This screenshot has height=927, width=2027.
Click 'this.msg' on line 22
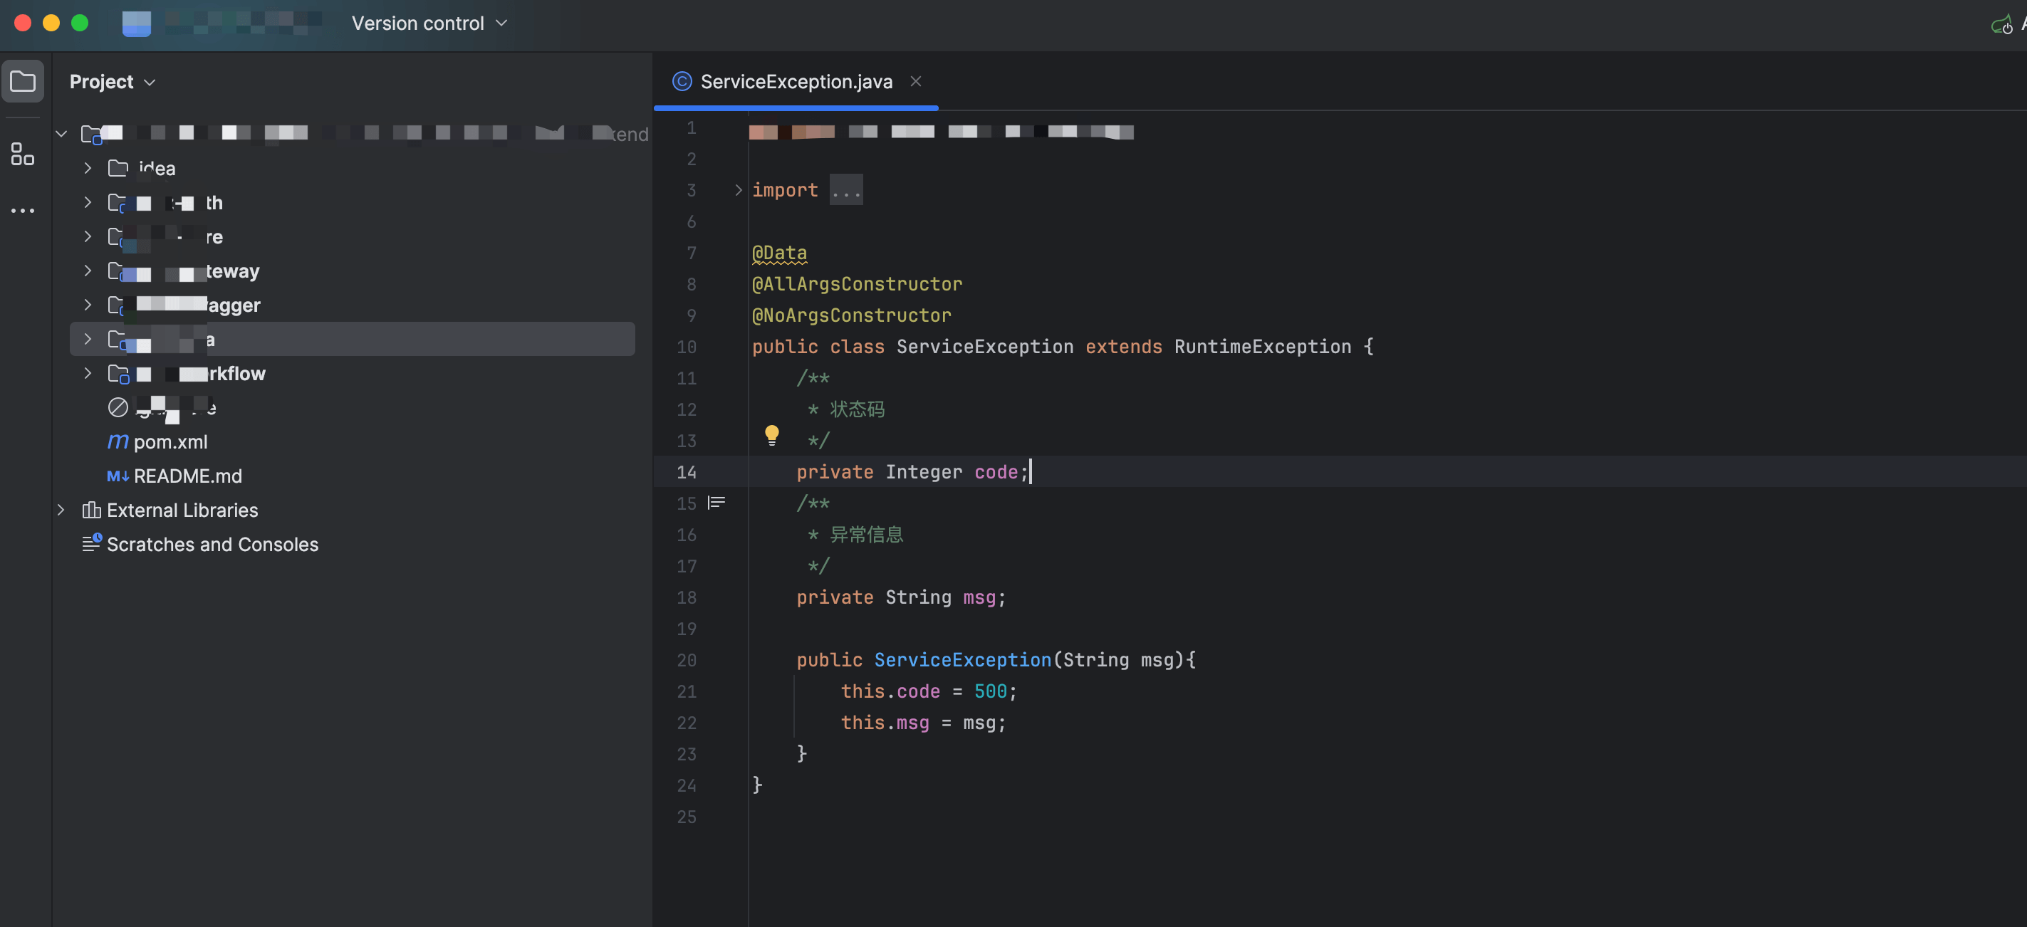tap(885, 723)
